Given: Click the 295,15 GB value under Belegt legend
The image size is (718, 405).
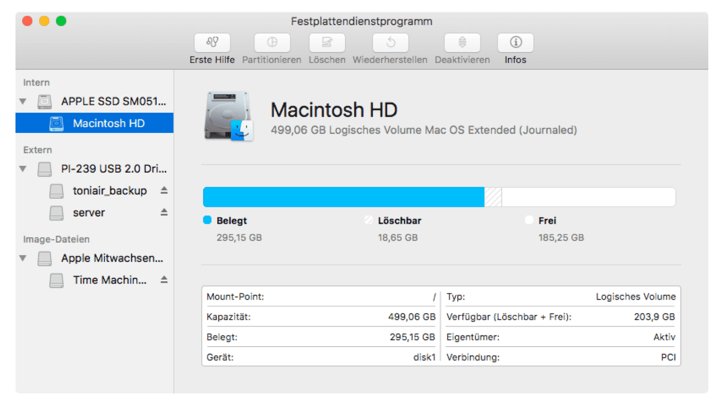Looking at the screenshot, I should pyautogui.click(x=239, y=238).
